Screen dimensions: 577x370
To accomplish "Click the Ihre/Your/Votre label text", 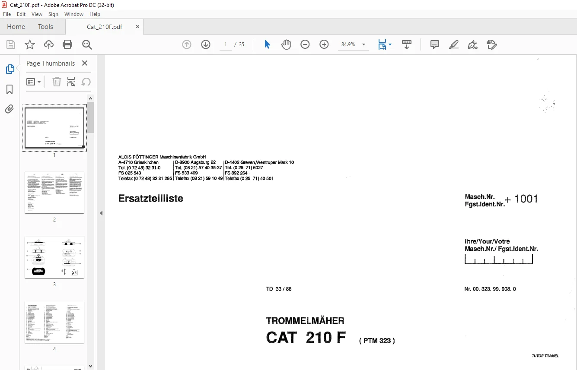I will [x=487, y=241].
